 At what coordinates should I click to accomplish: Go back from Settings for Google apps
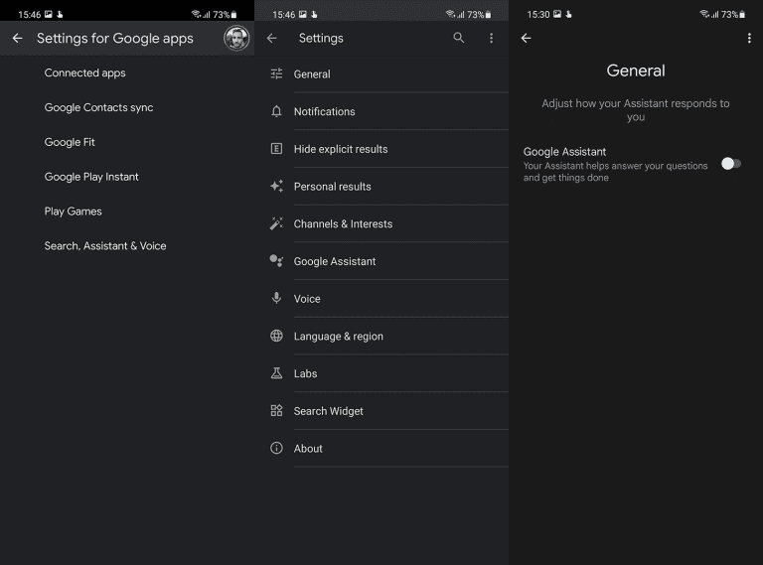[17, 38]
